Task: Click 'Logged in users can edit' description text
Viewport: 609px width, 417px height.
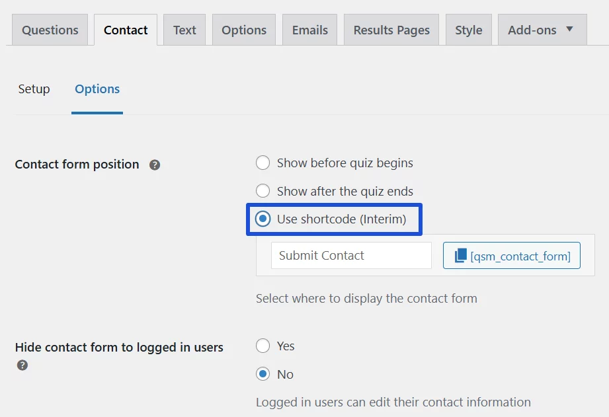Action: 393,402
